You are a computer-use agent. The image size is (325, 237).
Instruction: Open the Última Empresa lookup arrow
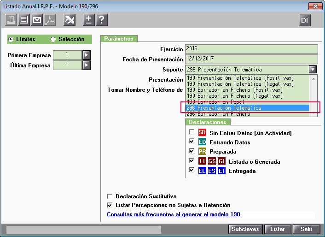[86, 65]
